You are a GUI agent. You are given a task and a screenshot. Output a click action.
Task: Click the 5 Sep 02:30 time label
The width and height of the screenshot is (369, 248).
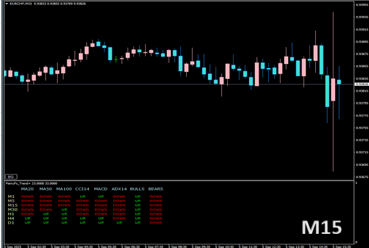[x=37, y=247]
